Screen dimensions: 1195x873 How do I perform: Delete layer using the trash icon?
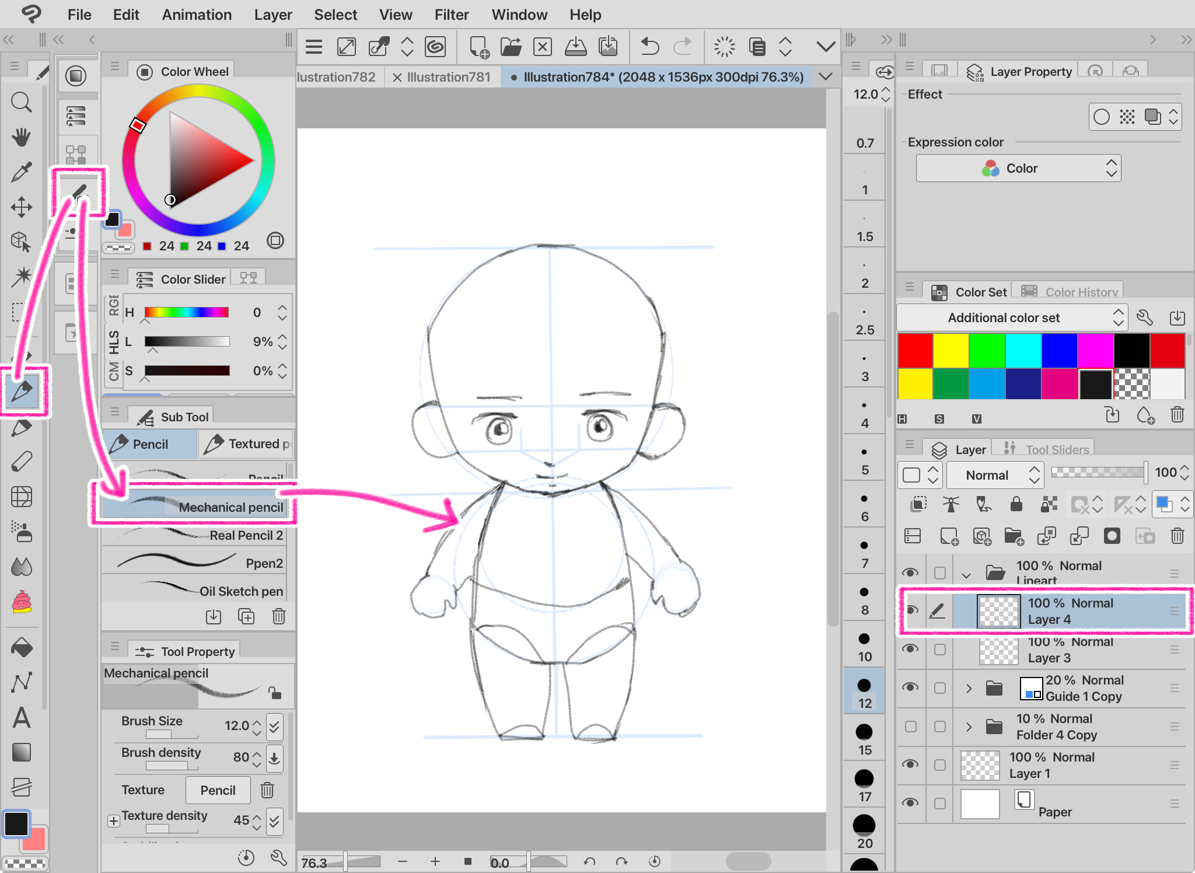point(1177,536)
